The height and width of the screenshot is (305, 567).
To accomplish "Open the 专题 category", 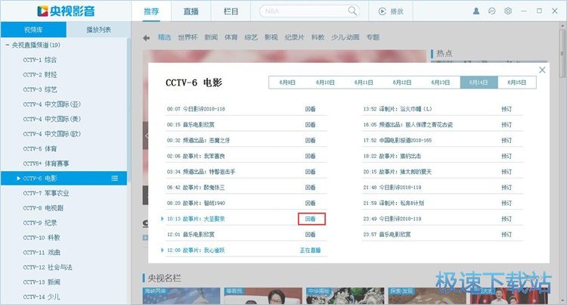I will pyautogui.click(x=373, y=37).
